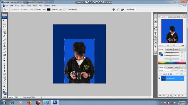Open the status bar document info arrow

tap(42, 97)
